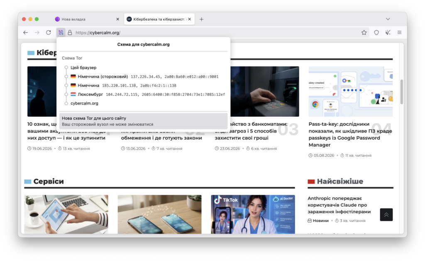Viewport: 425px width, 261px height.
Task: Switch to the "Нова вкладка" tab
Action: coord(87,19)
